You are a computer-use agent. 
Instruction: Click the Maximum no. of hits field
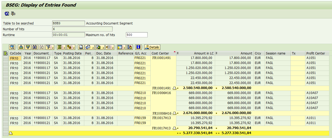136,35
